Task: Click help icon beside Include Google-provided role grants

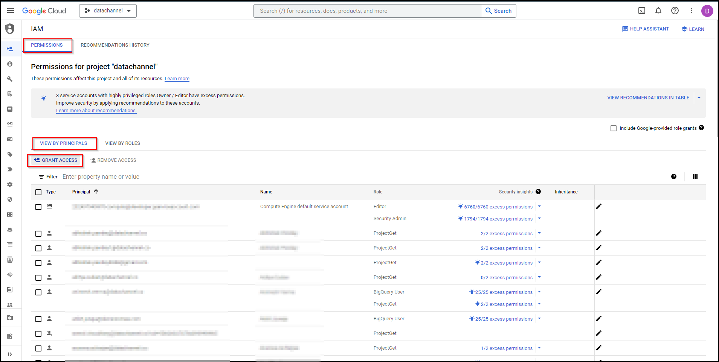Action: (x=701, y=128)
